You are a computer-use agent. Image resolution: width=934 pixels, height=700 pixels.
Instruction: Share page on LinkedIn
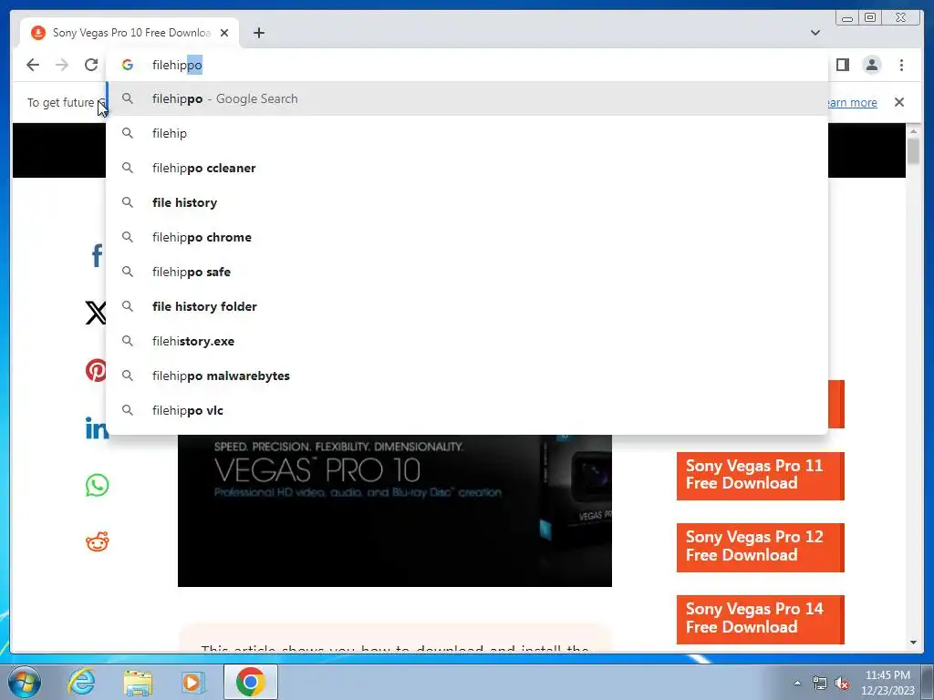point(97,427)
